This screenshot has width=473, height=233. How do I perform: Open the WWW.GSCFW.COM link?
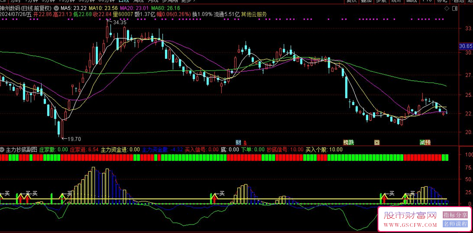tap(411, 225)
